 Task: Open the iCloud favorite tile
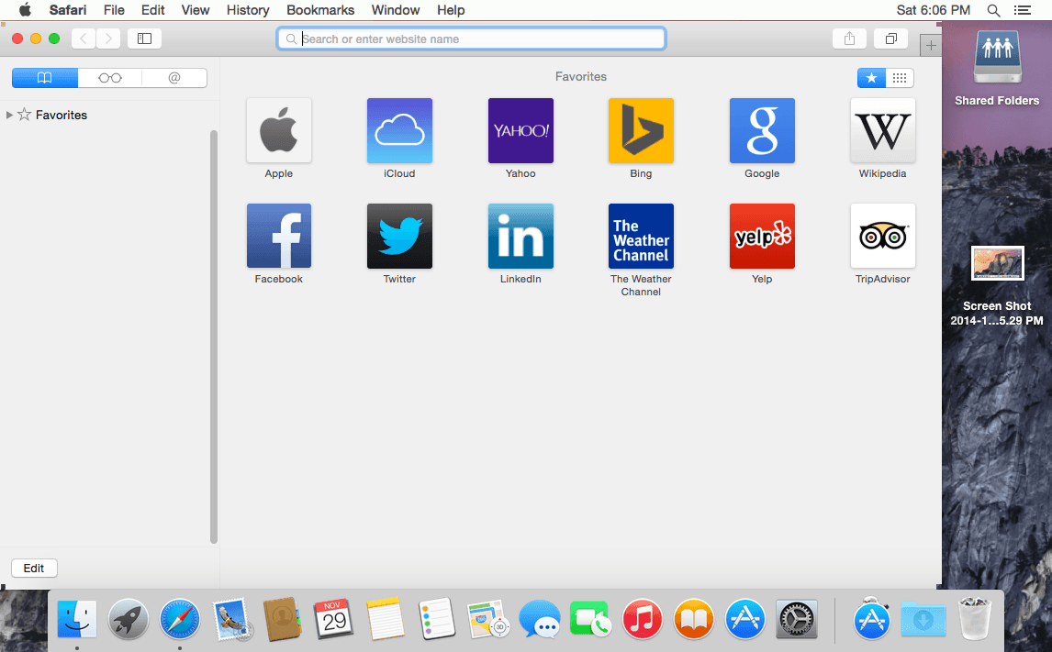tap(399, 130)
